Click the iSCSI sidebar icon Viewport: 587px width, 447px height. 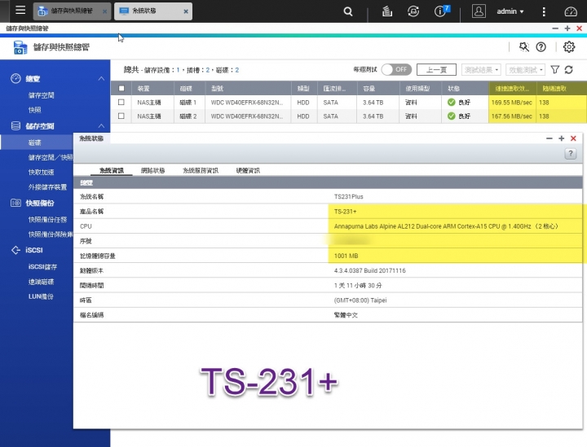[x=15, y=250]
